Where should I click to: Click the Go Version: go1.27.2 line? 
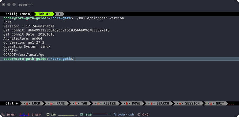point(24,43)
